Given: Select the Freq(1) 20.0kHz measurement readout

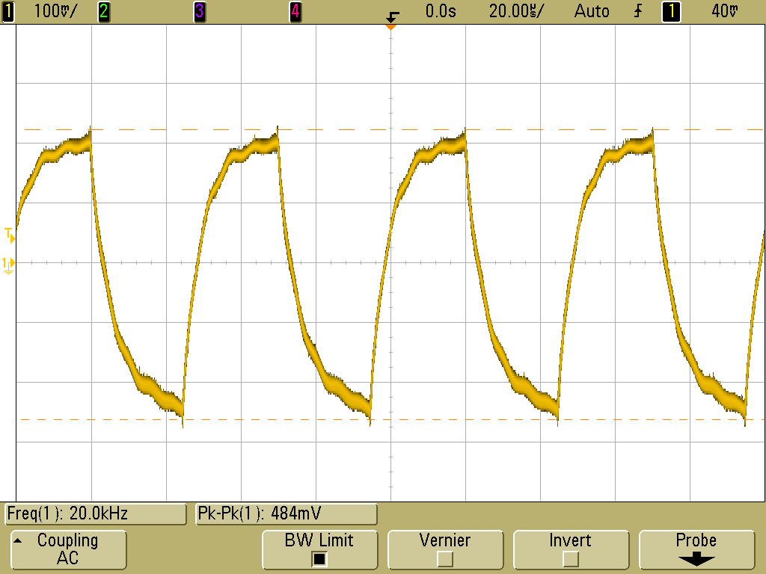Looking at the screenshot, I should 95,514.
